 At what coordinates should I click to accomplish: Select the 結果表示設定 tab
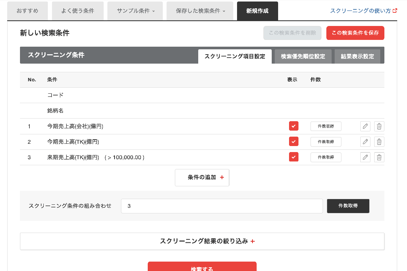(x=357, y=56)
